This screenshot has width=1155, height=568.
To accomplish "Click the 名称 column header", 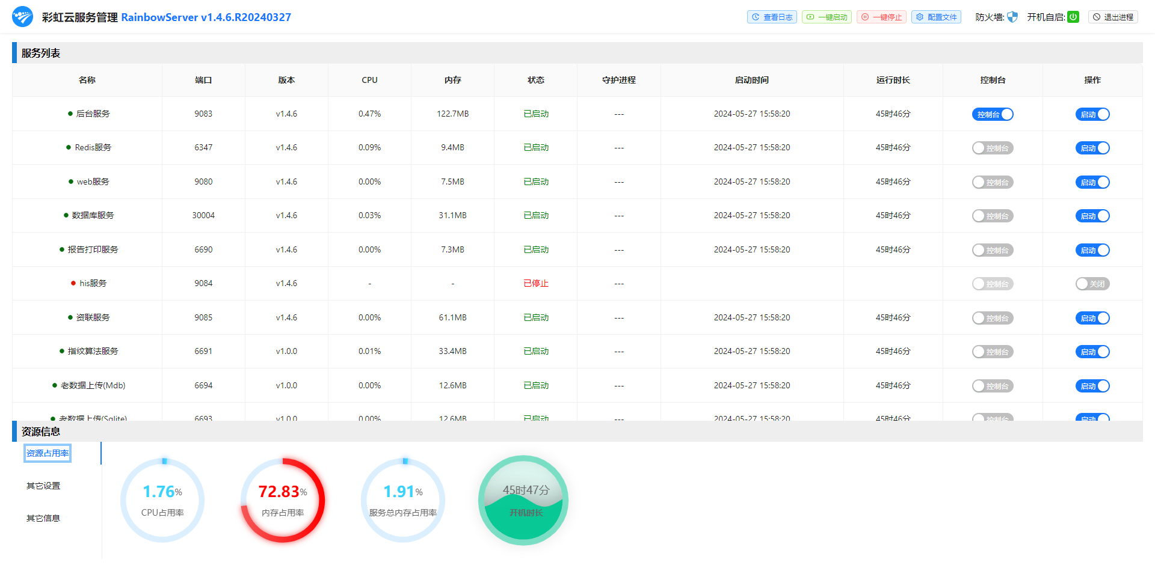I will [x=87, y=80].
